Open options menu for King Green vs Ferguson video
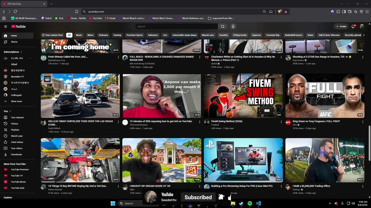Screen dimensions: 371x208 point(363,122)
